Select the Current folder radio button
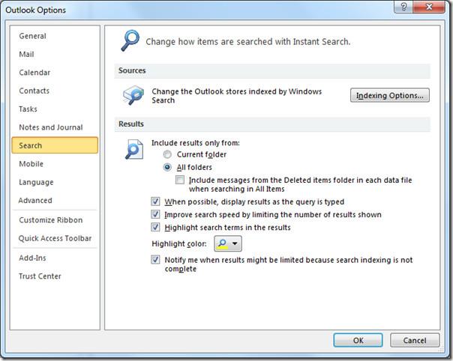The width and height of the screenshot is (453, 361). point(167,154)
